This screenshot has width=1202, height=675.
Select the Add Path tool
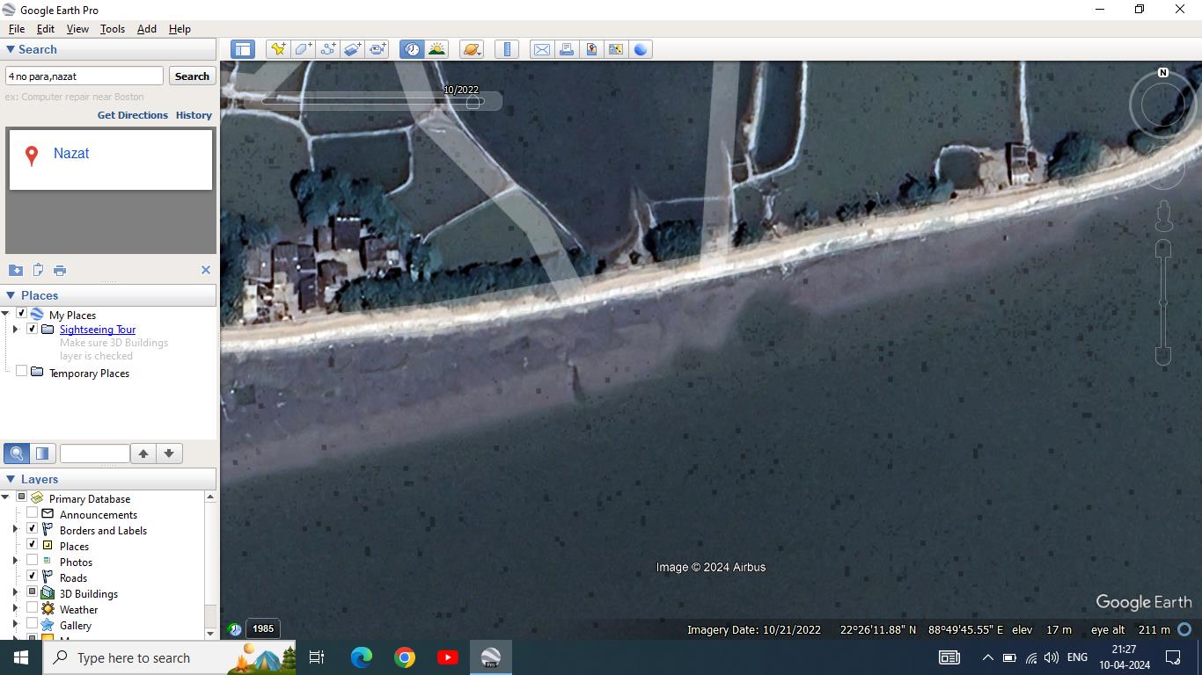point(327,49)
